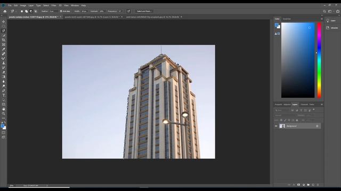The height and width of the screenshot is (191, 341).
Task: Create a new layer icon
Action: pyautogui.click(x=313, y=185)
